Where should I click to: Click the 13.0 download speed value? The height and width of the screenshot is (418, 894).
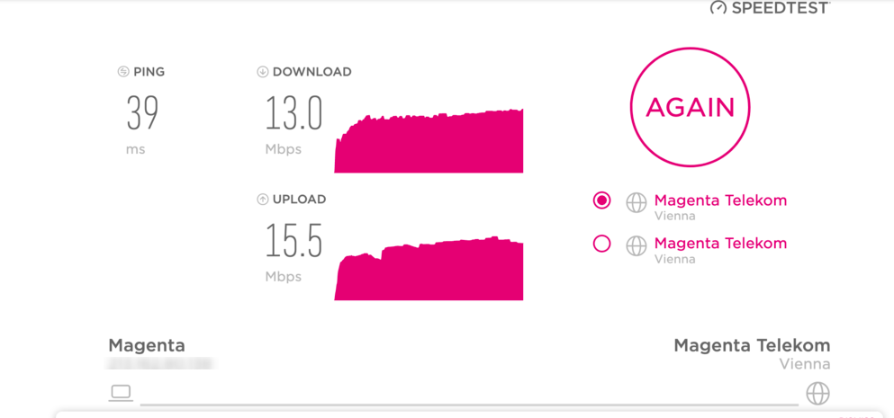coord(294,113)
